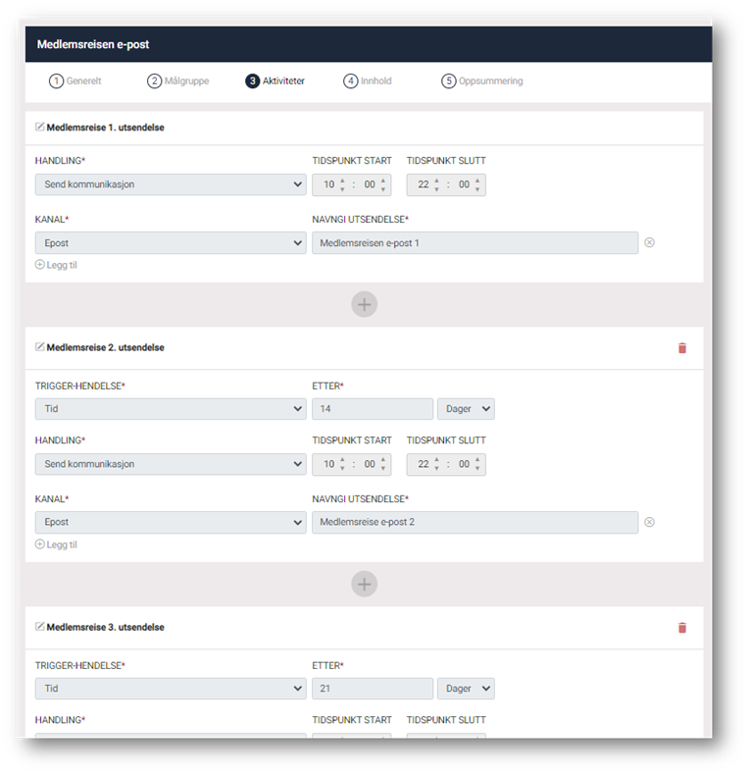Increase start minutes in 2. utsendelse
The height and width of the screenshot is (775, 749).
click(383, 460)
